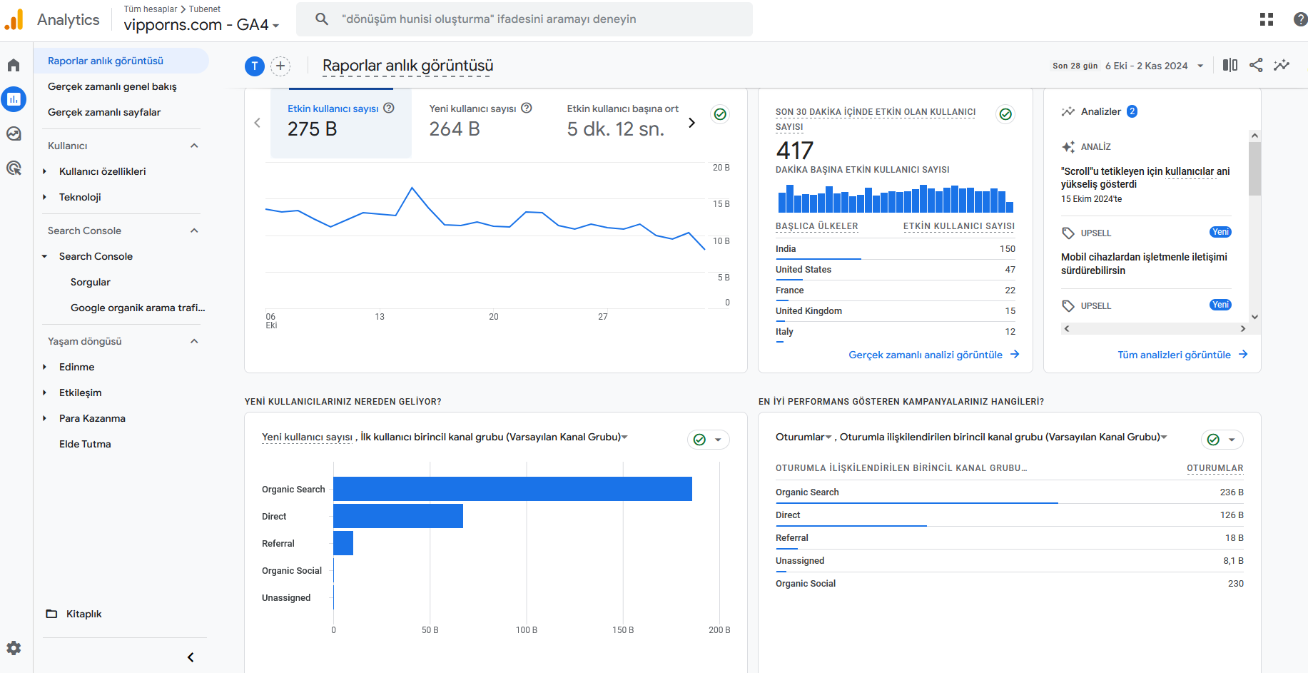Open the Kitaplık link
The width and height of the screenshot is (1308, 673).
click(x=84, y=614)
